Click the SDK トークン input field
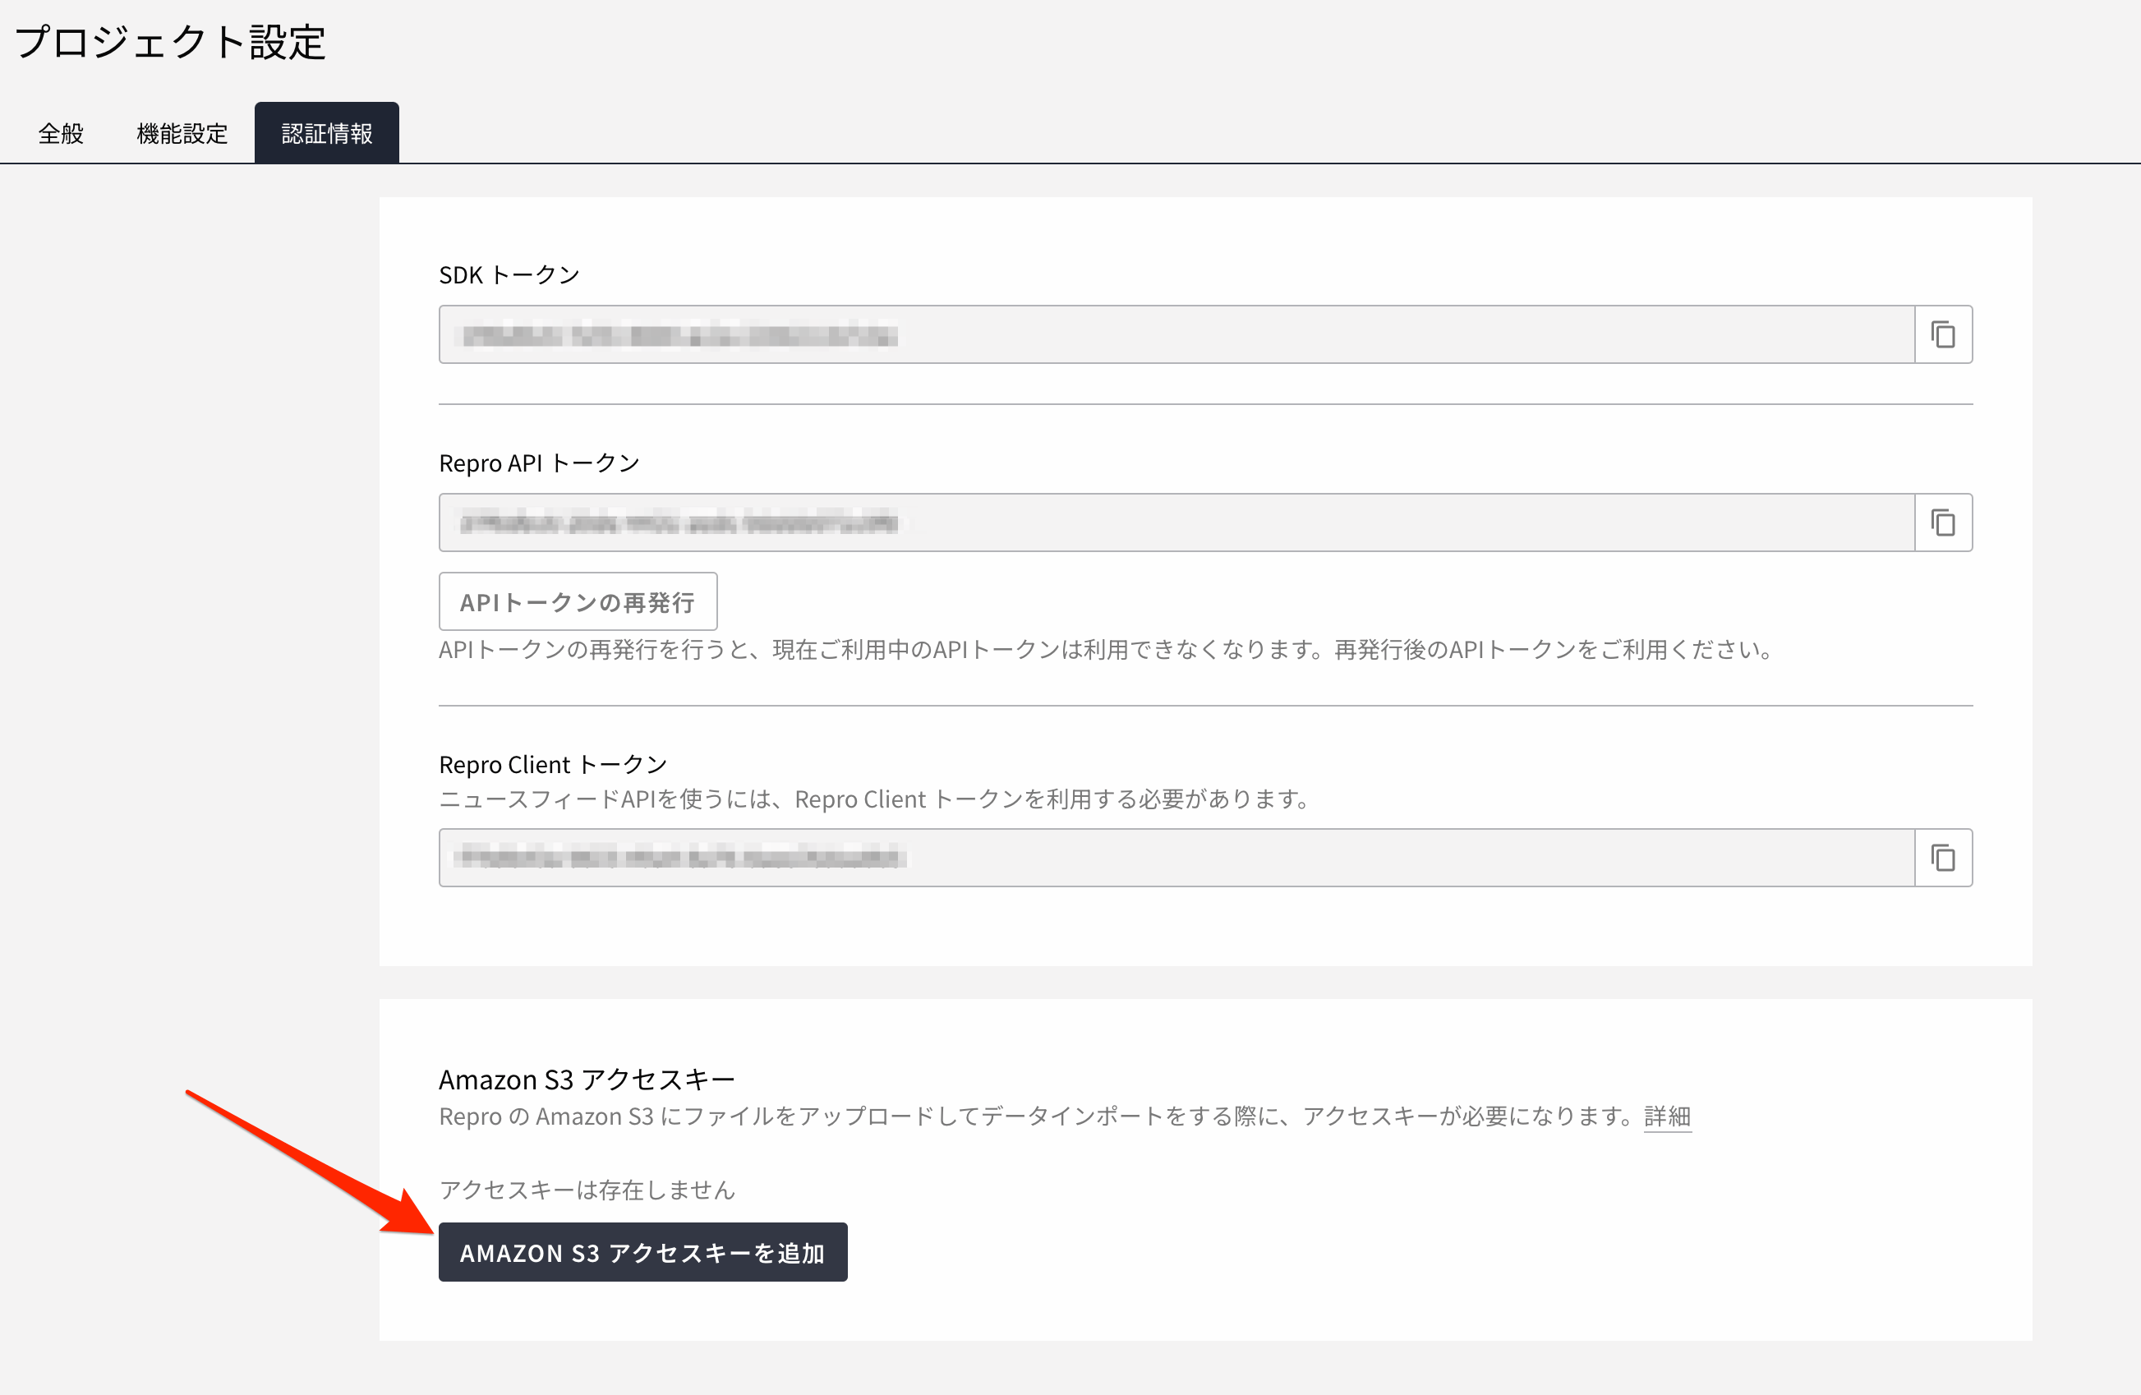 1176,334
